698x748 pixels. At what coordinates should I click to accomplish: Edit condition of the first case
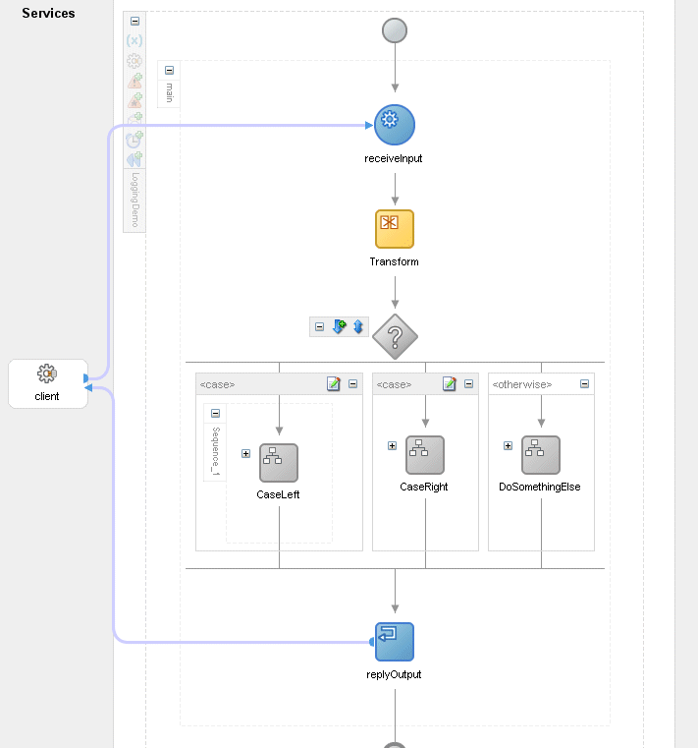334,384
